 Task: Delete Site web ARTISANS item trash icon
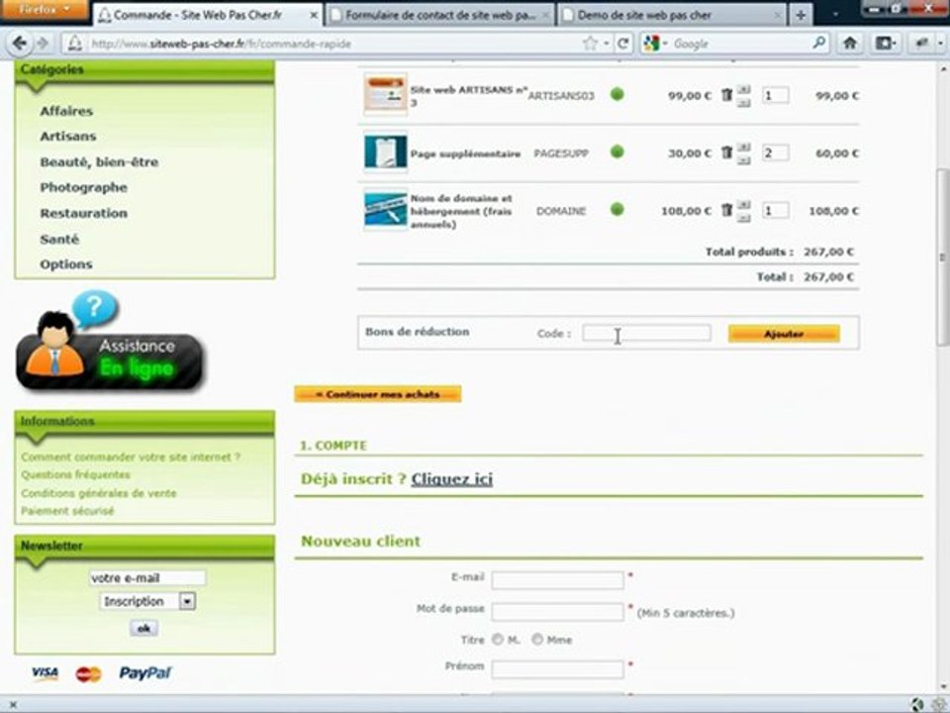click(x=726, y=95)
